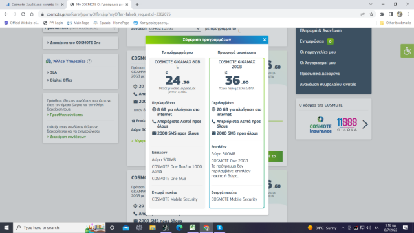Open the Chrome tab search chevron
414x233 pixels.
371,5
